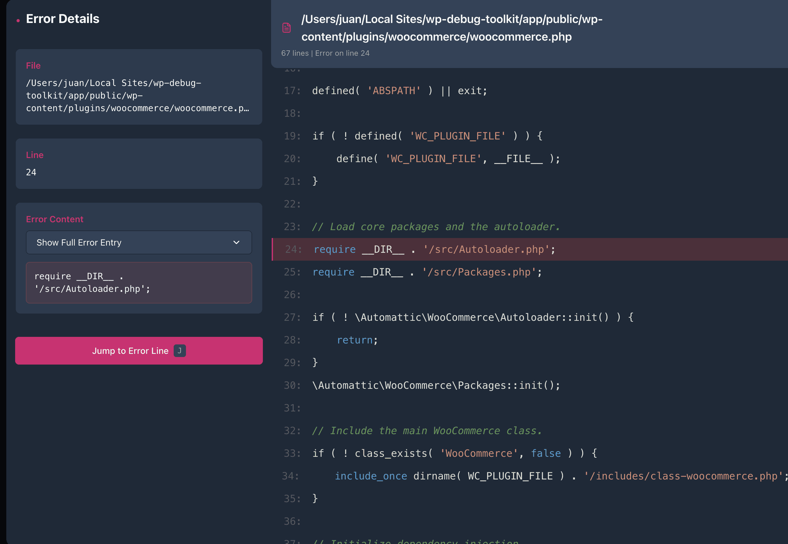The height and width of the screenshot is (544, 788).
Task: Click line 17 ABSPATH check
Action: click(399, 91)
